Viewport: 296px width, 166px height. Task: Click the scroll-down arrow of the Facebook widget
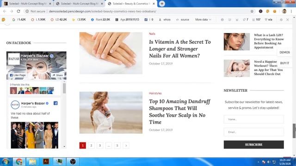click(x=64, y=146)
